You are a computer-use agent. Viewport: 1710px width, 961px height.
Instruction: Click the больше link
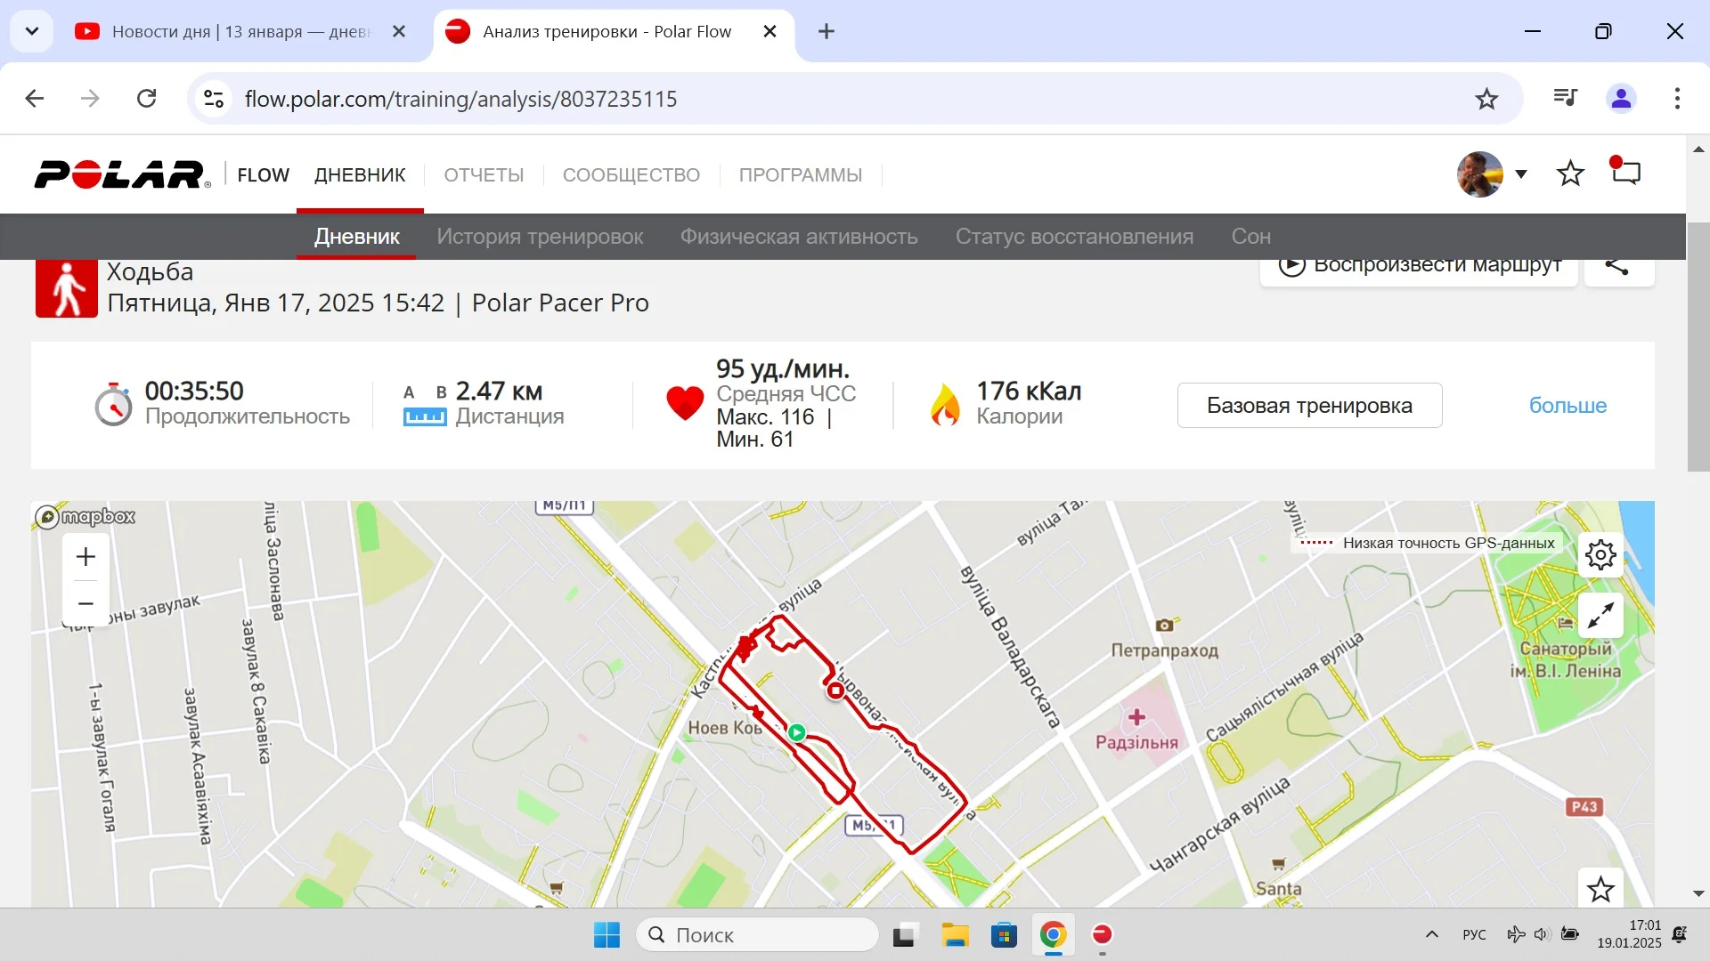1567,406
